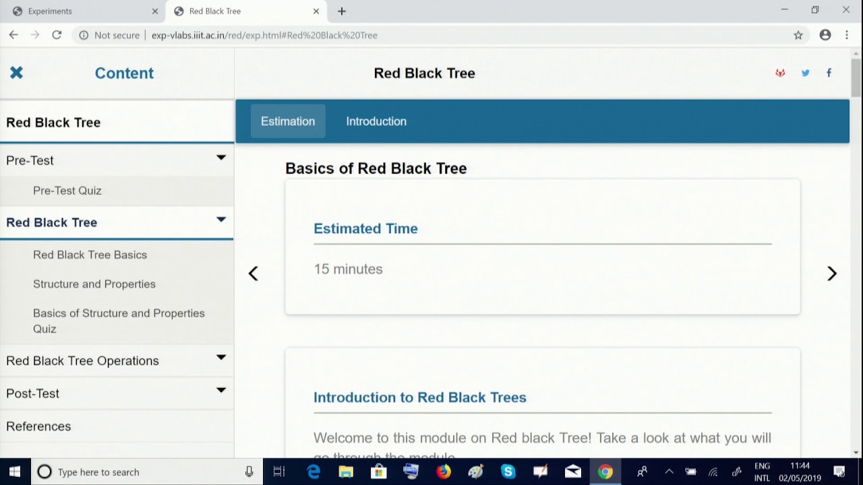Viewport: 863px width, 485px height.
Task: Navigate back in the browser
Action: pyautogui.click(x=13, y=35)
